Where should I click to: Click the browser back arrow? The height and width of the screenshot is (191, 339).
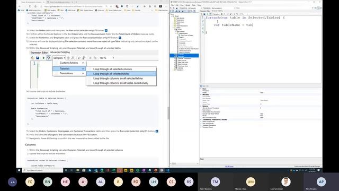coord(20,6)
